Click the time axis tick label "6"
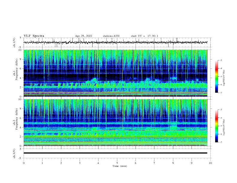The width and height of the screenshot is (237, 183). click(x=136, y=163)
